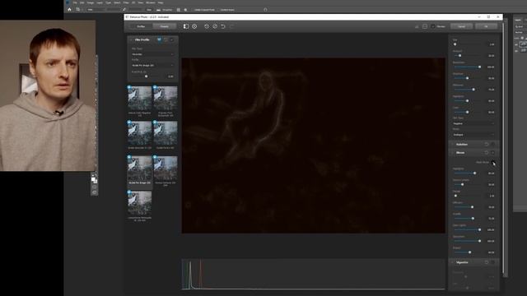527x296 pixels.
Task: Open crop overlay grid options in Photoshop
Action: point(179,10)
